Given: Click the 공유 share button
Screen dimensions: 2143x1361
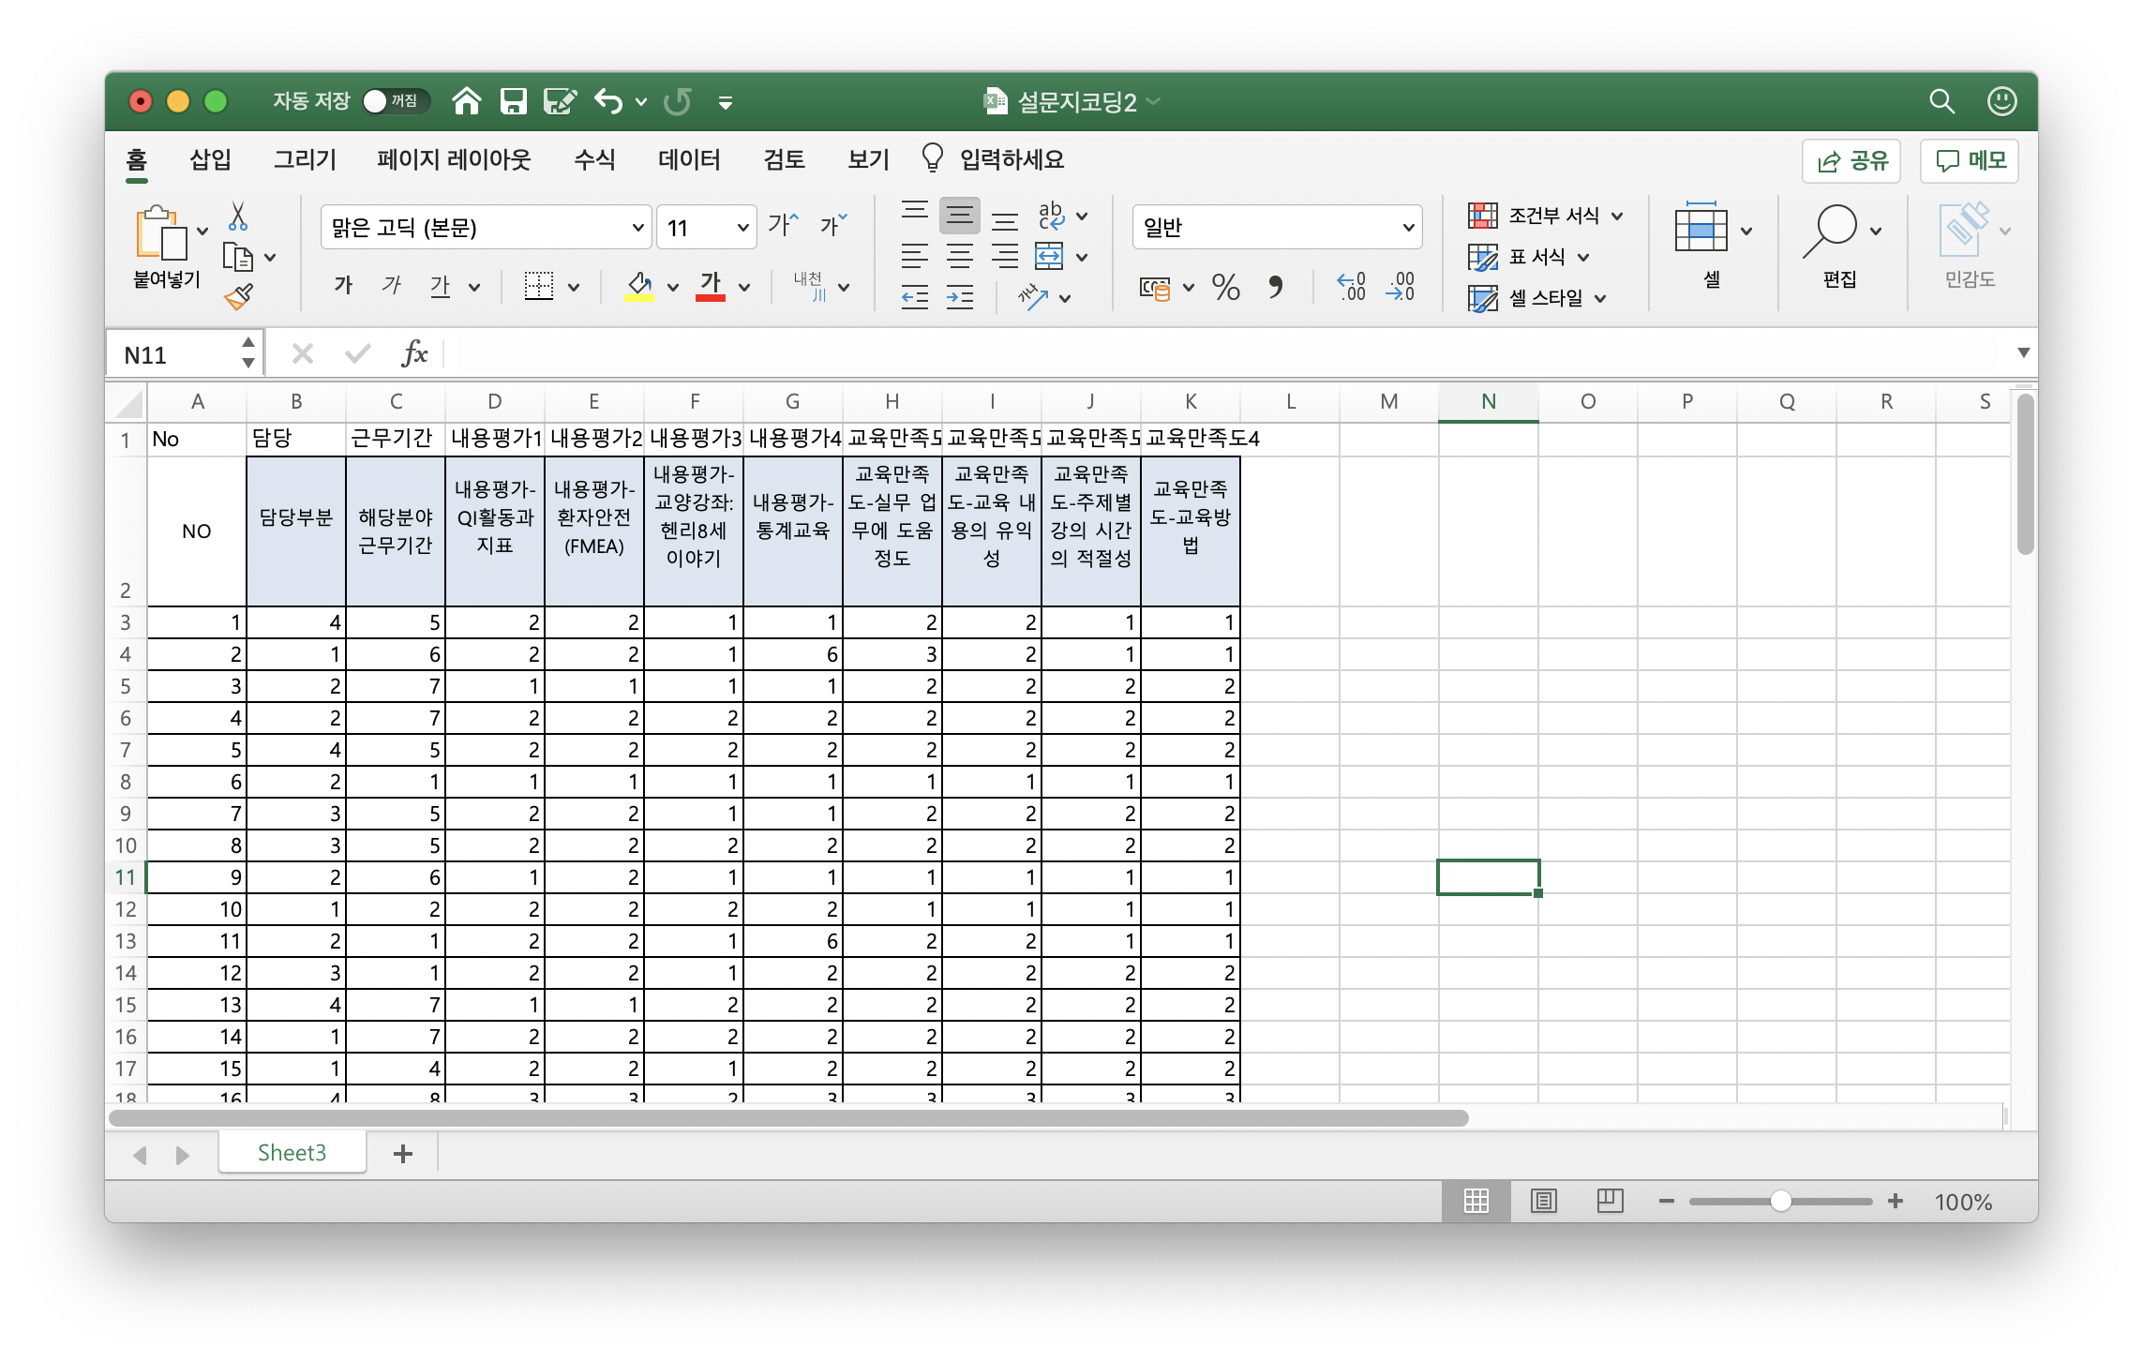Looking at the screenshot, I should [1851, 161].
